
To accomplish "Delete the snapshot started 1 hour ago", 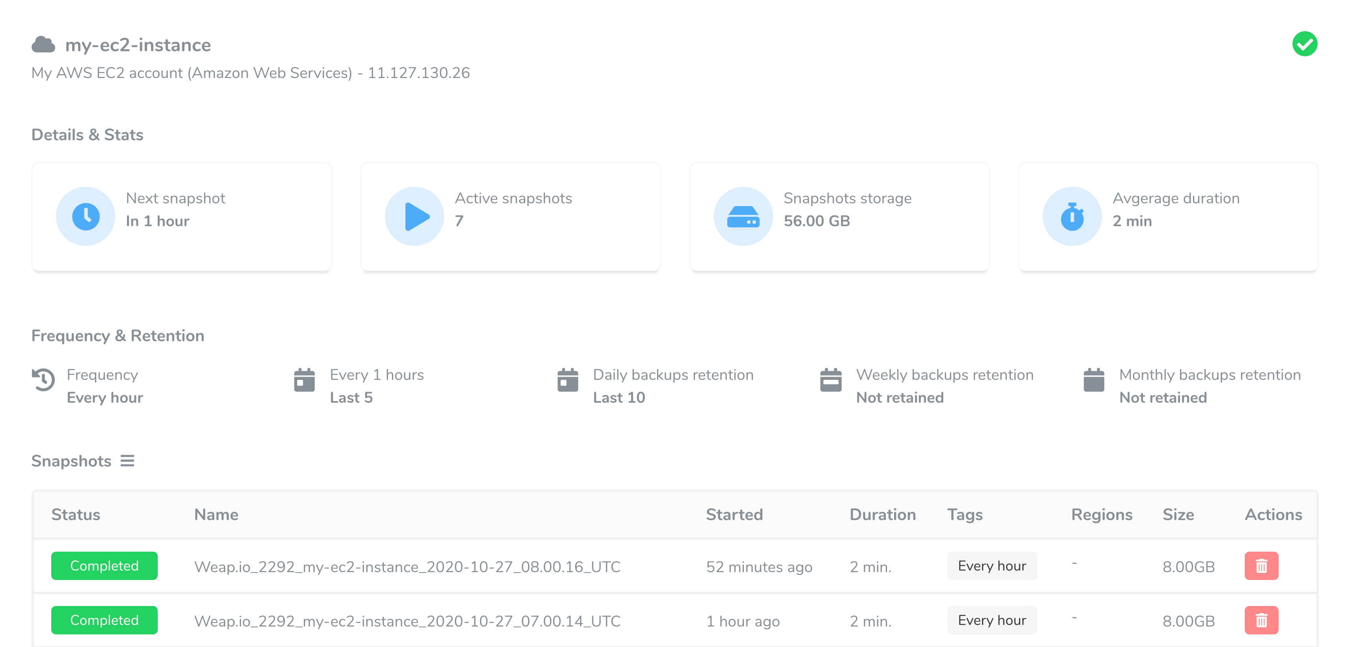I will click(1261, 620).
